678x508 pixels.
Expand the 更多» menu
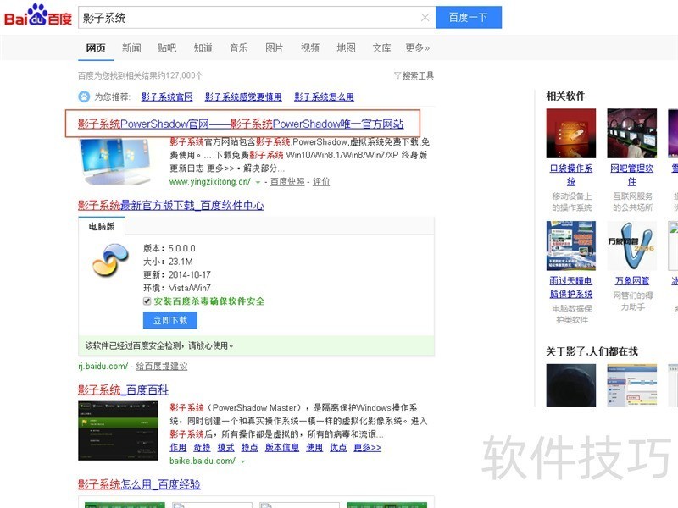tap(417, 48)
